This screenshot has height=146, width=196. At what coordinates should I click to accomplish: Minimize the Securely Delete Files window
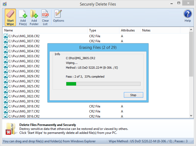click(x=172, y=3)
